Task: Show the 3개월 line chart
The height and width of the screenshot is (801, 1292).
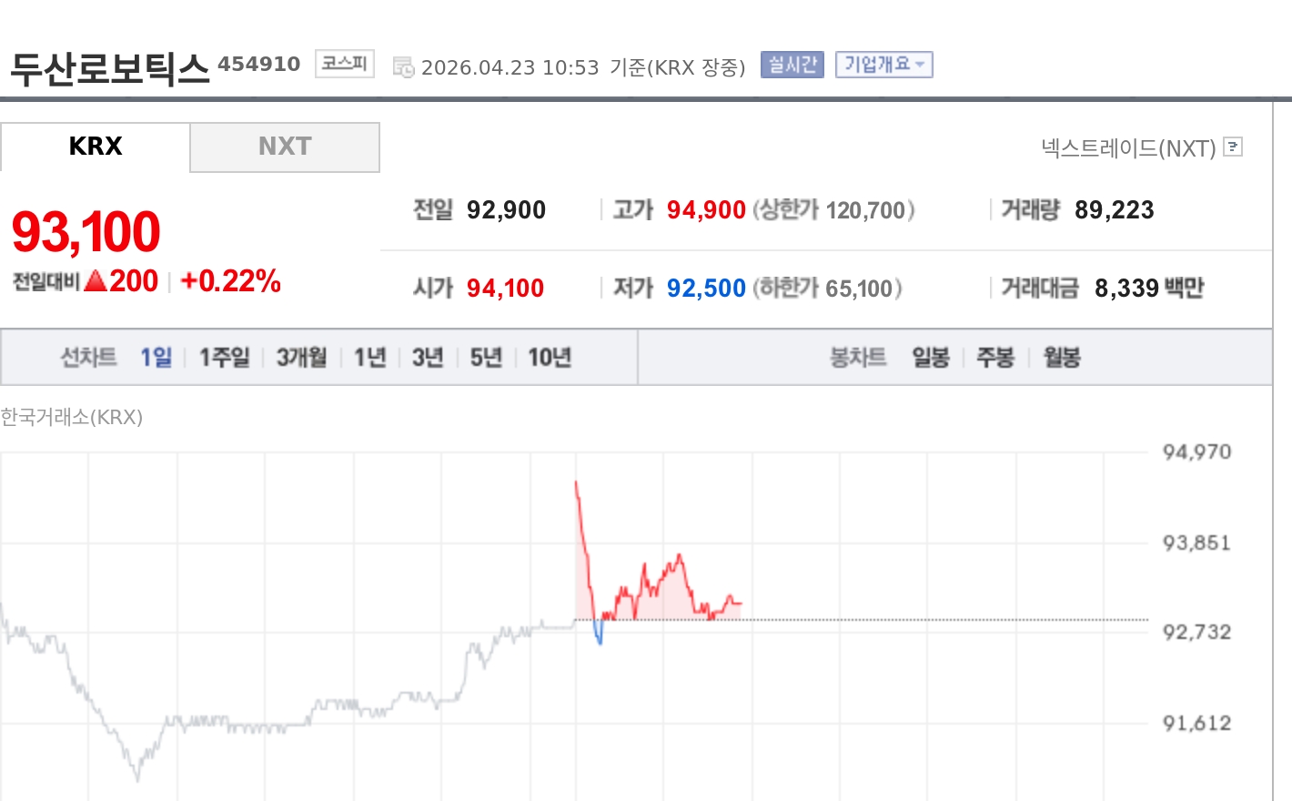Action: click(301, 358)
